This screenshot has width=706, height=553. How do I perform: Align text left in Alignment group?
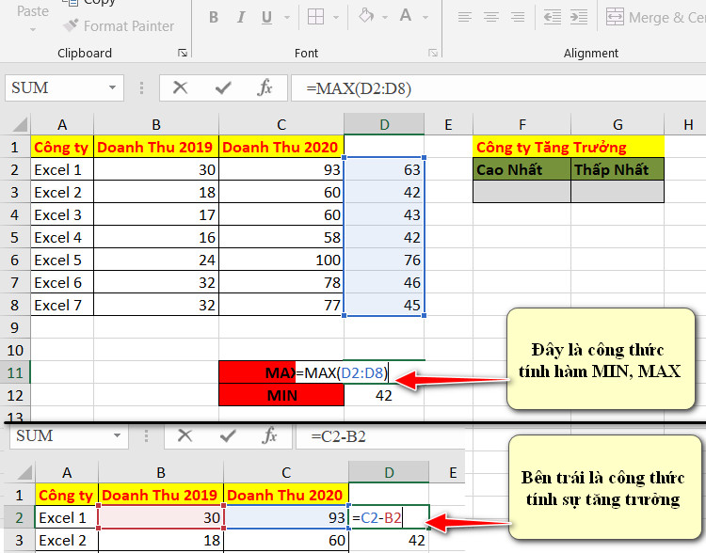pyautogui.click(x=465, y=18)
